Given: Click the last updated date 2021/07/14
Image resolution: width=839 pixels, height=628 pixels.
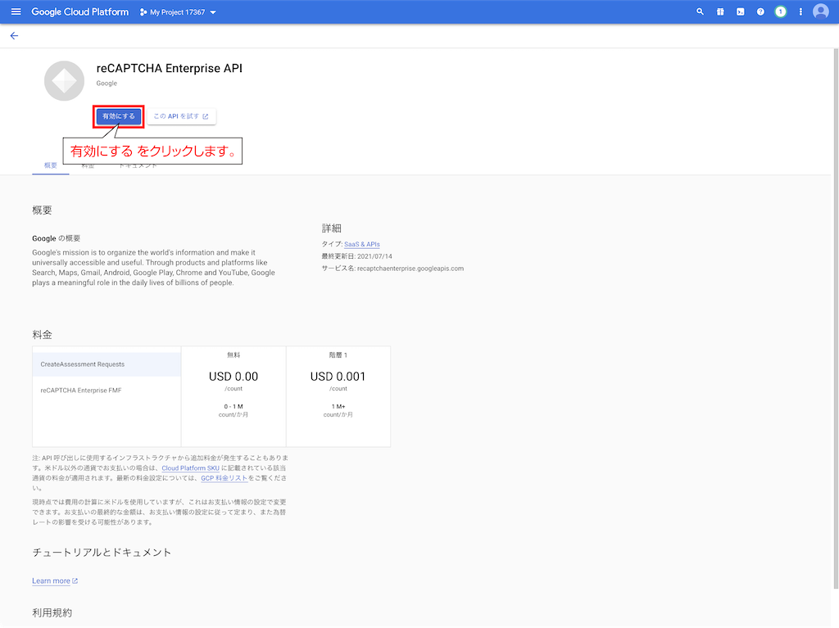Looking at the screenshot, I should click(x=374, y=257).
